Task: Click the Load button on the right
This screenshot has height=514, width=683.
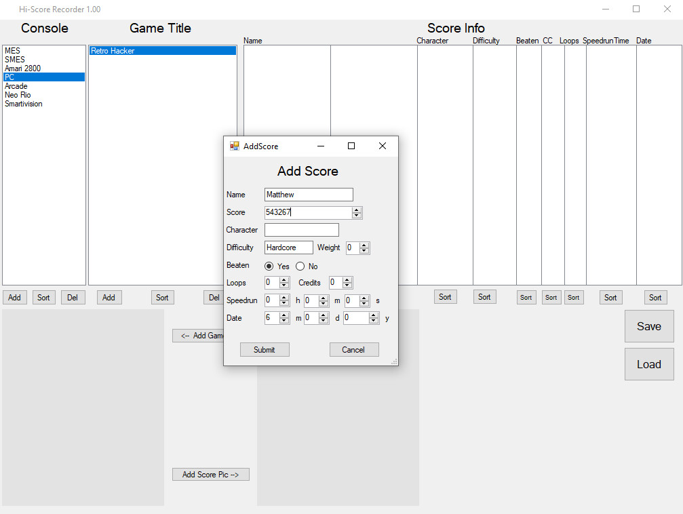Action: tap(648, 363)
